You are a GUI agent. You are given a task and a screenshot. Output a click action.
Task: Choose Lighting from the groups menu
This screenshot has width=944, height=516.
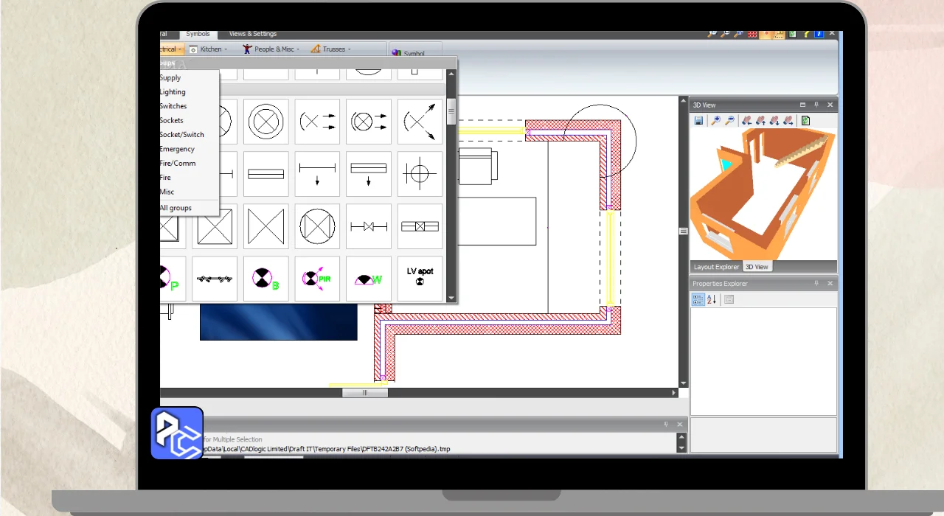tap(173, 92)
